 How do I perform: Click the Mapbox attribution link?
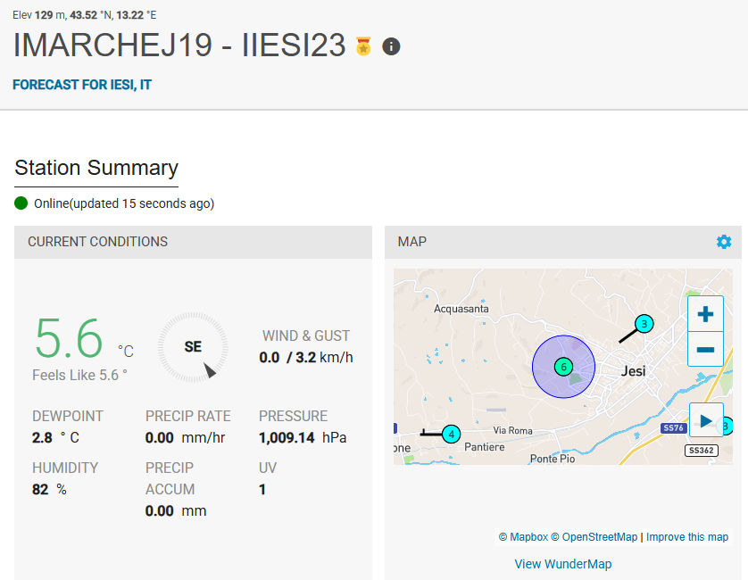(x=523, y=537)
